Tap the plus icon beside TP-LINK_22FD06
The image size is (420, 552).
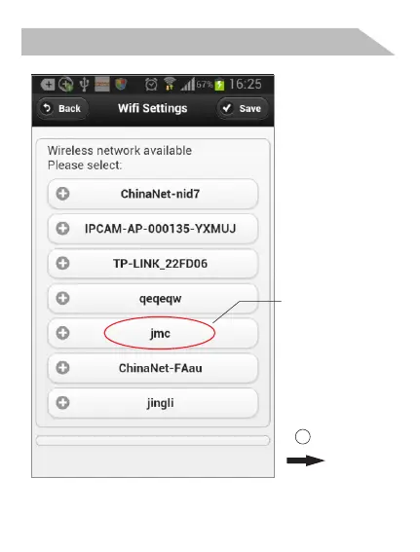pos(62,263)
